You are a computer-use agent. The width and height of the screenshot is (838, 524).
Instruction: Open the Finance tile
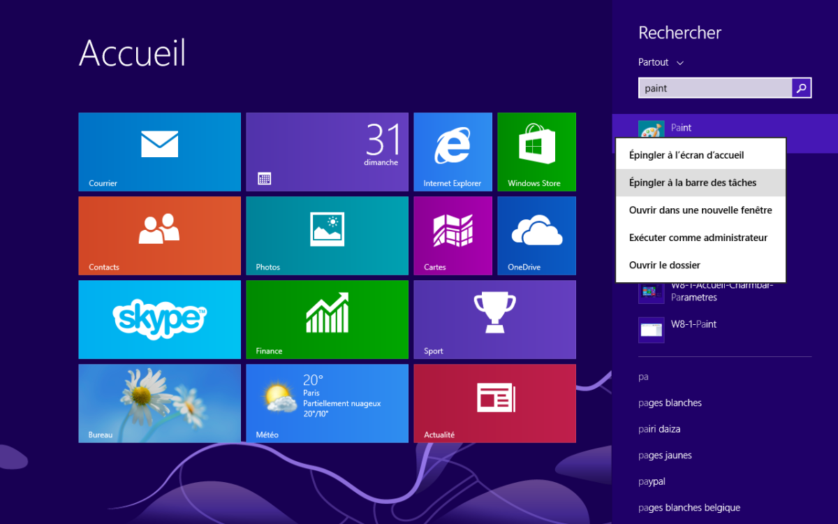(x=327, y=319)
